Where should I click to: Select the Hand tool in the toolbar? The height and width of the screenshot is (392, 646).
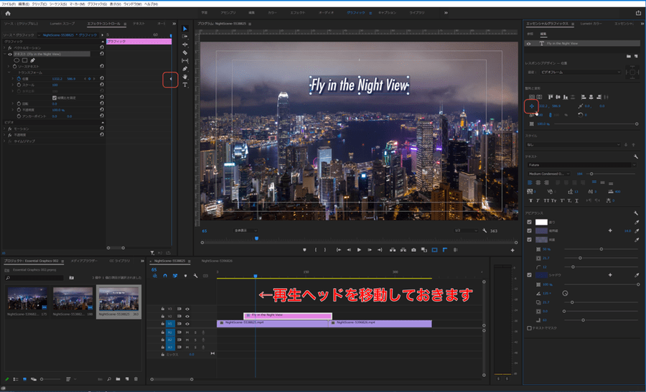click(184, 77)
